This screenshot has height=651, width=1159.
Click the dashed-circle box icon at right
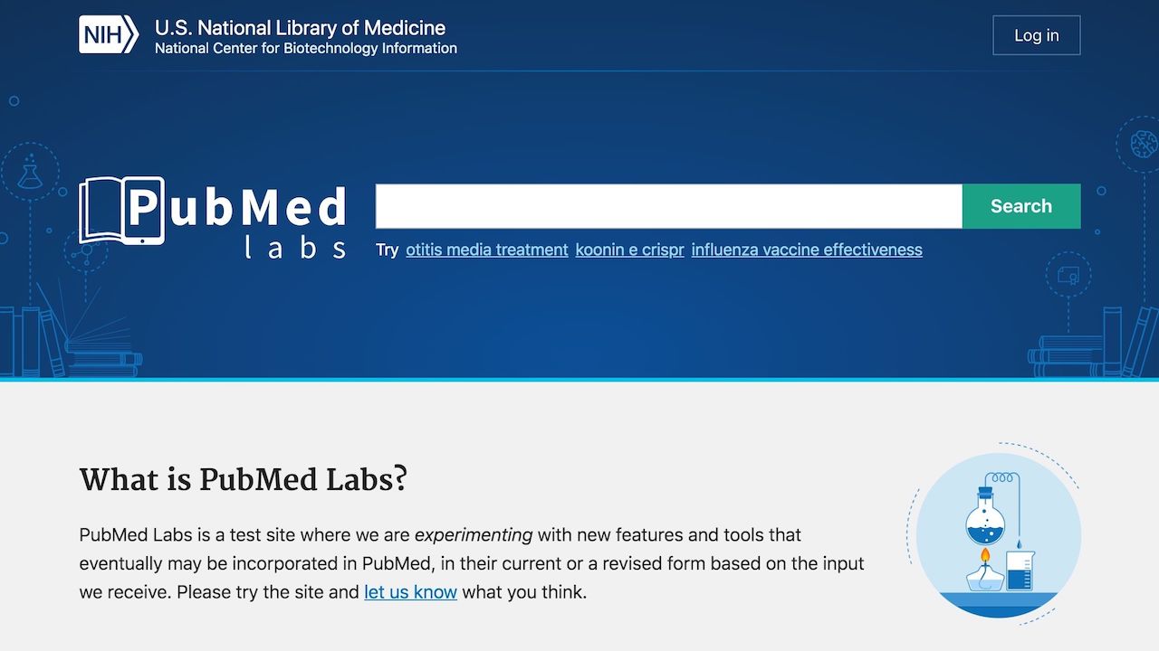click(x=1068, y=275)
